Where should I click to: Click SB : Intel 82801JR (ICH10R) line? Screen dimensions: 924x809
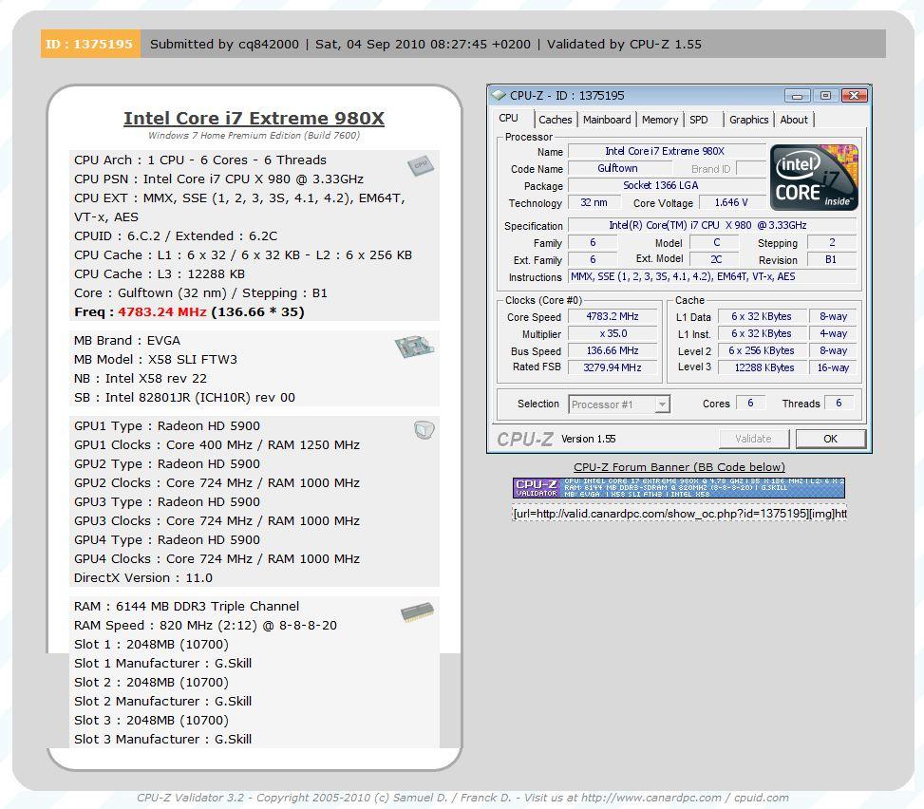(184, 398)
